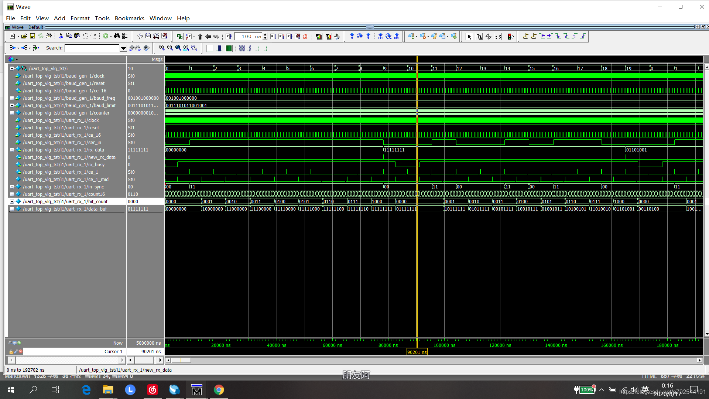Click the Insert Cursor icon
709x399 pixels.
525,36
